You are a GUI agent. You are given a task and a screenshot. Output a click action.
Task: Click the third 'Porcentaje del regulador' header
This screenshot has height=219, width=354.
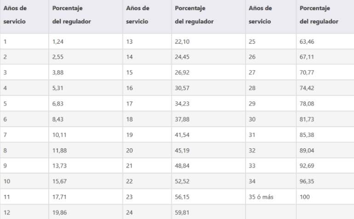click(325, 17)
